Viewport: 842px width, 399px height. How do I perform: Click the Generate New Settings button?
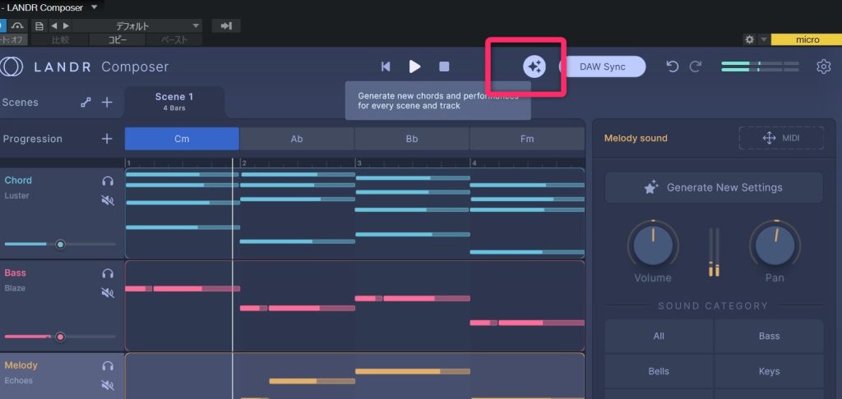713,187
